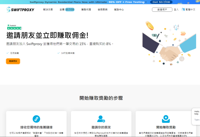The image size is (200, 137).
Task: Click the 邀請你的朋友 card heading
Action: point(101,127)
